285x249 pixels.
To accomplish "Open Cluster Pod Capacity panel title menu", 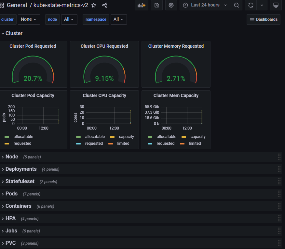I will coord(33,95).
